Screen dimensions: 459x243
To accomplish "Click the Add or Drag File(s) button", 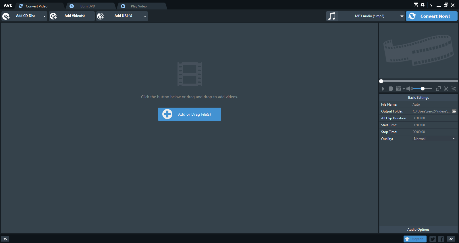I will 190,114.
